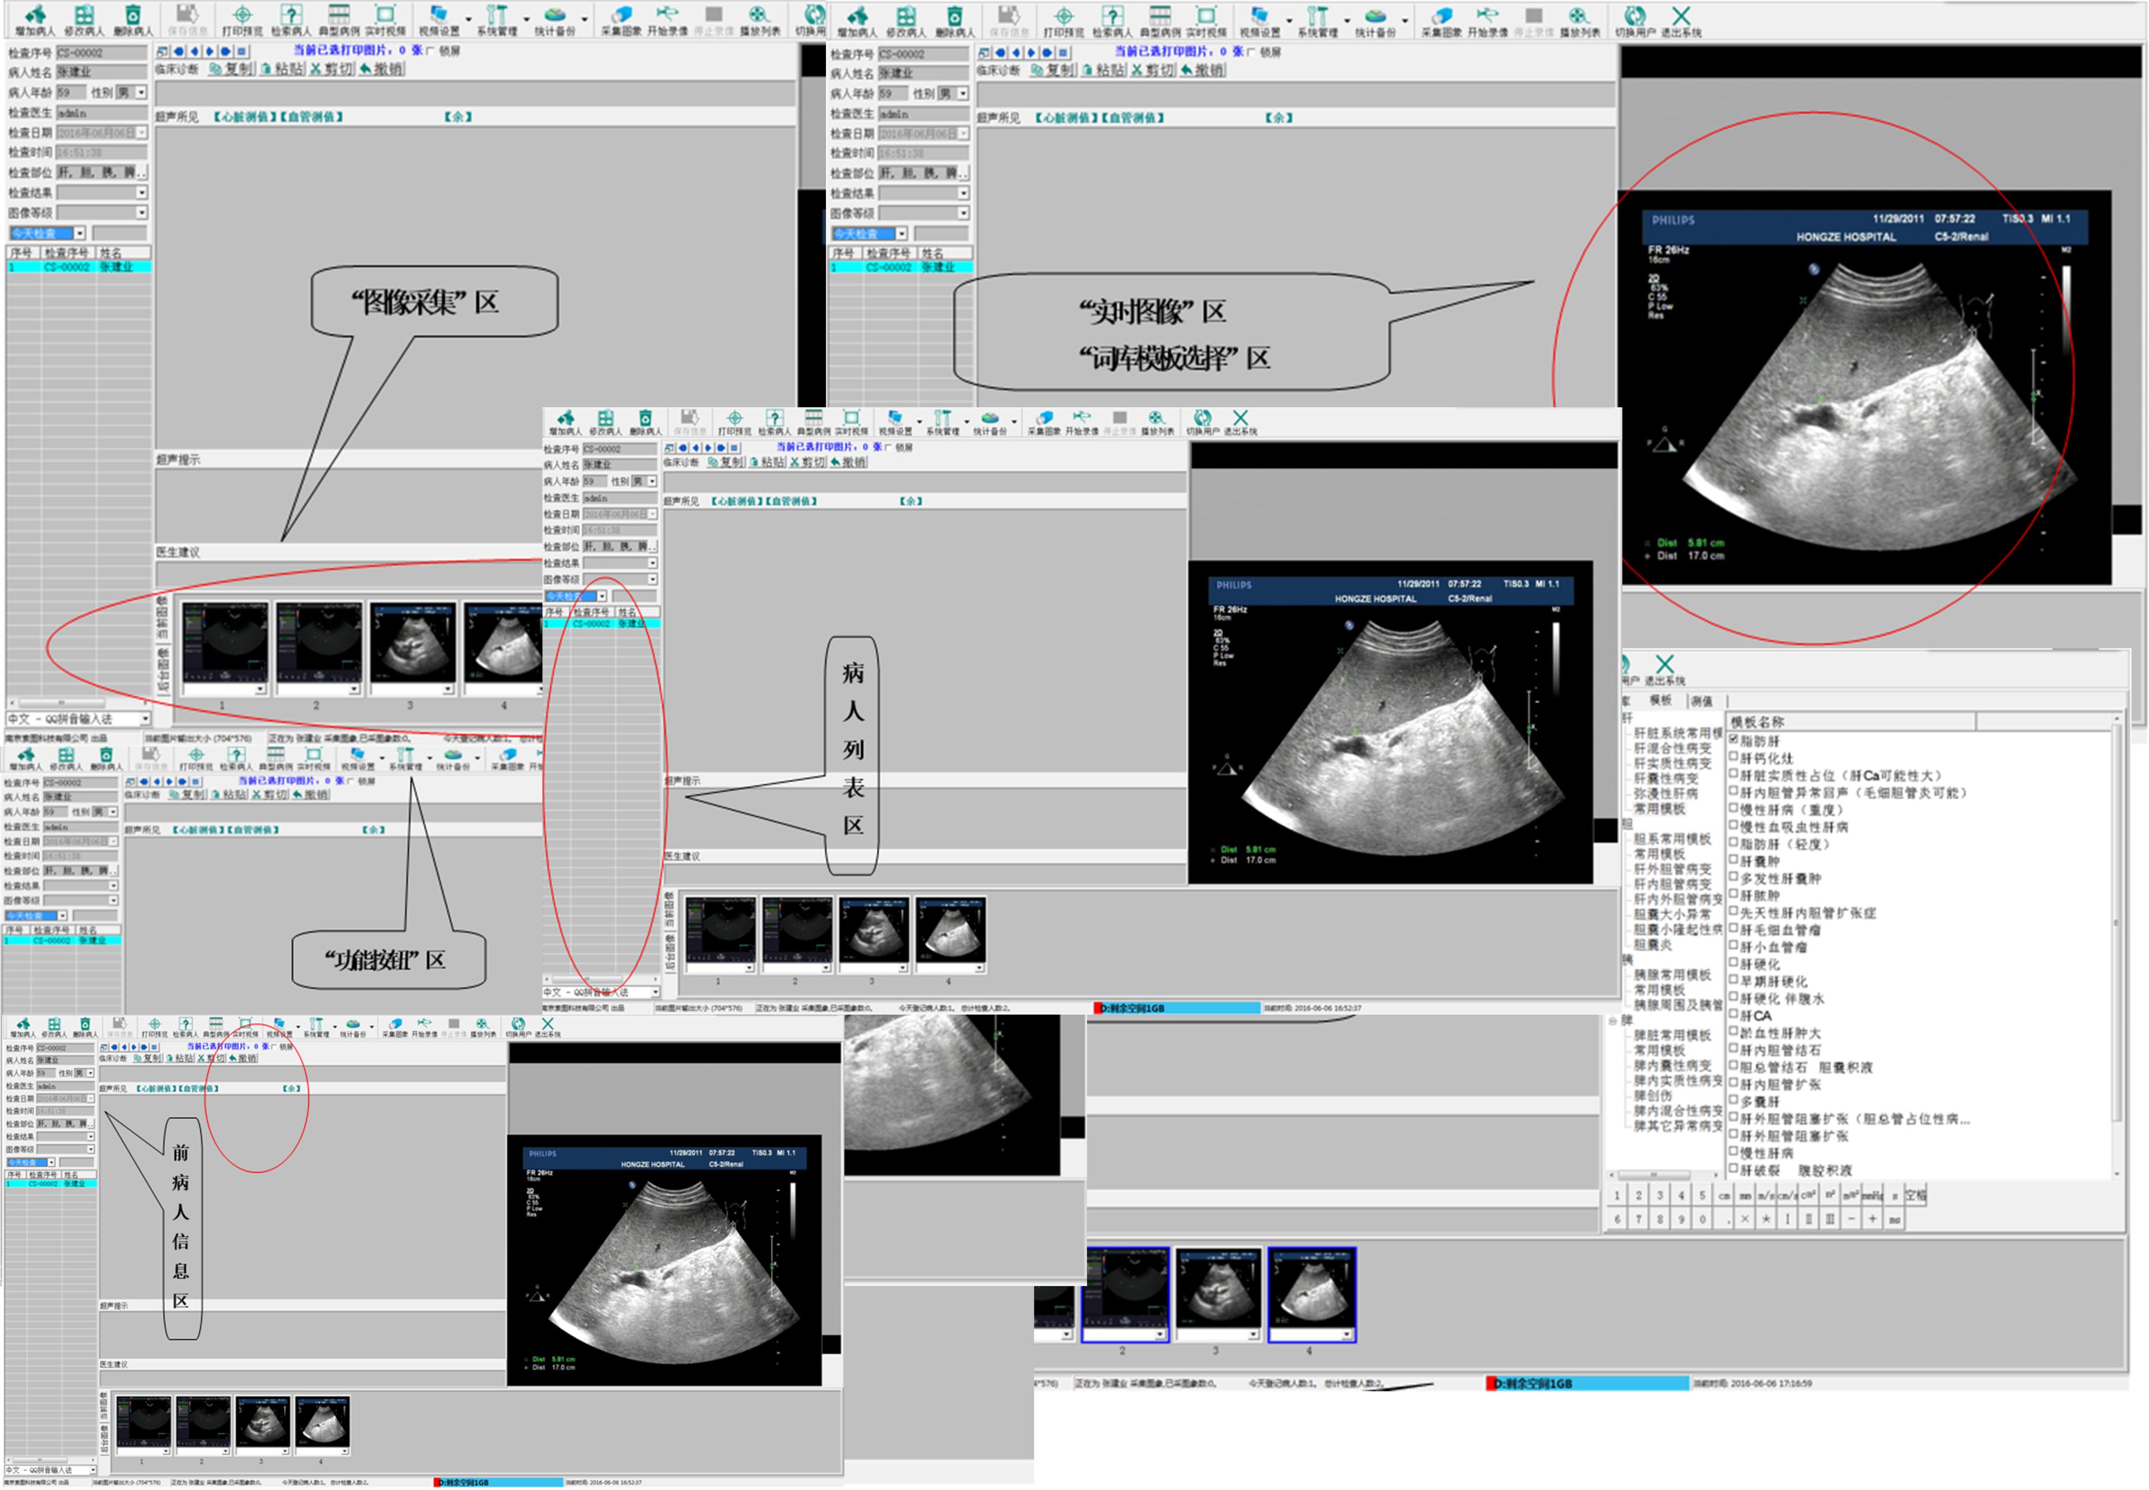Click 删除病人 trash icon in top-left window
2149x1490 pixels.
(132, 16)
